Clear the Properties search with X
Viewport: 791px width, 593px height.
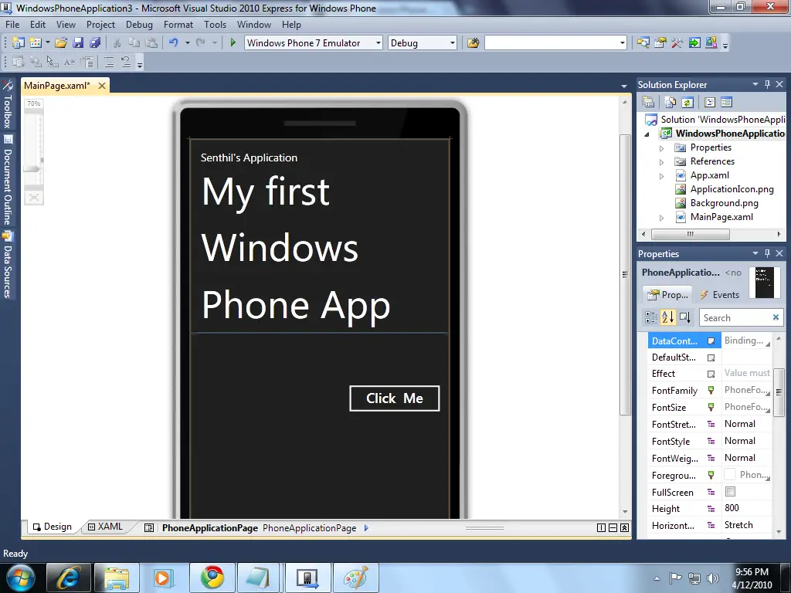776,317
